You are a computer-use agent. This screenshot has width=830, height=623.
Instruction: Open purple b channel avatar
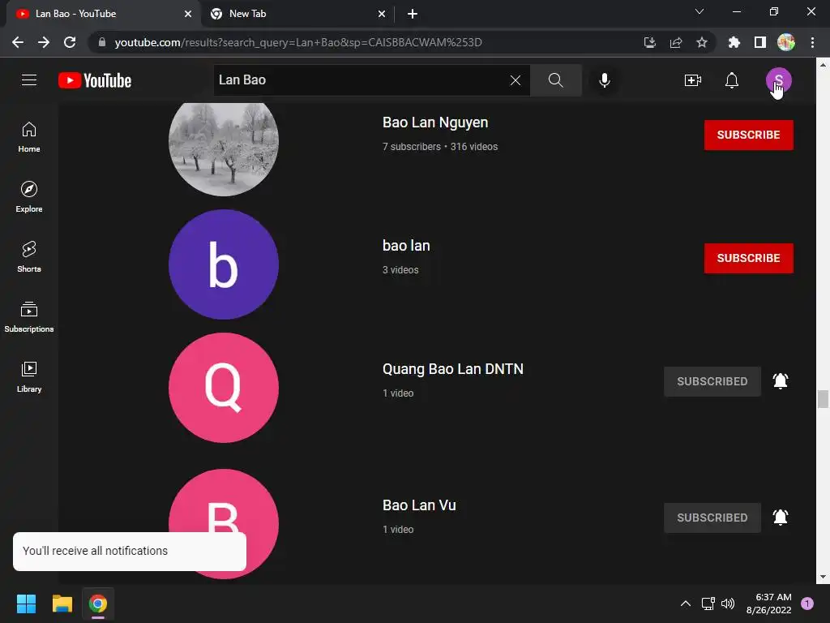[x=224, y=264]
